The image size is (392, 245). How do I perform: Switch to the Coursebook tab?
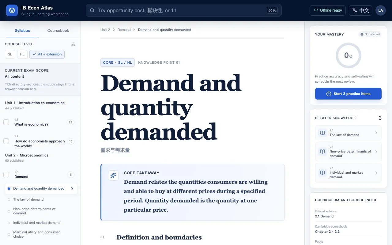coord(58,31)
